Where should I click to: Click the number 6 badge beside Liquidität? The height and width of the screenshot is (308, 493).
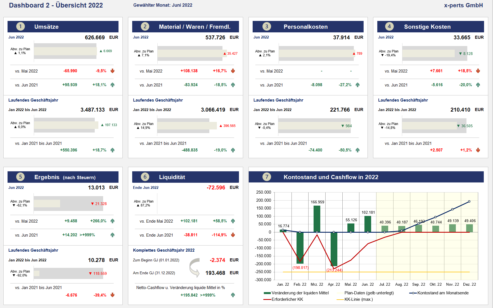(x=145, y=177)
